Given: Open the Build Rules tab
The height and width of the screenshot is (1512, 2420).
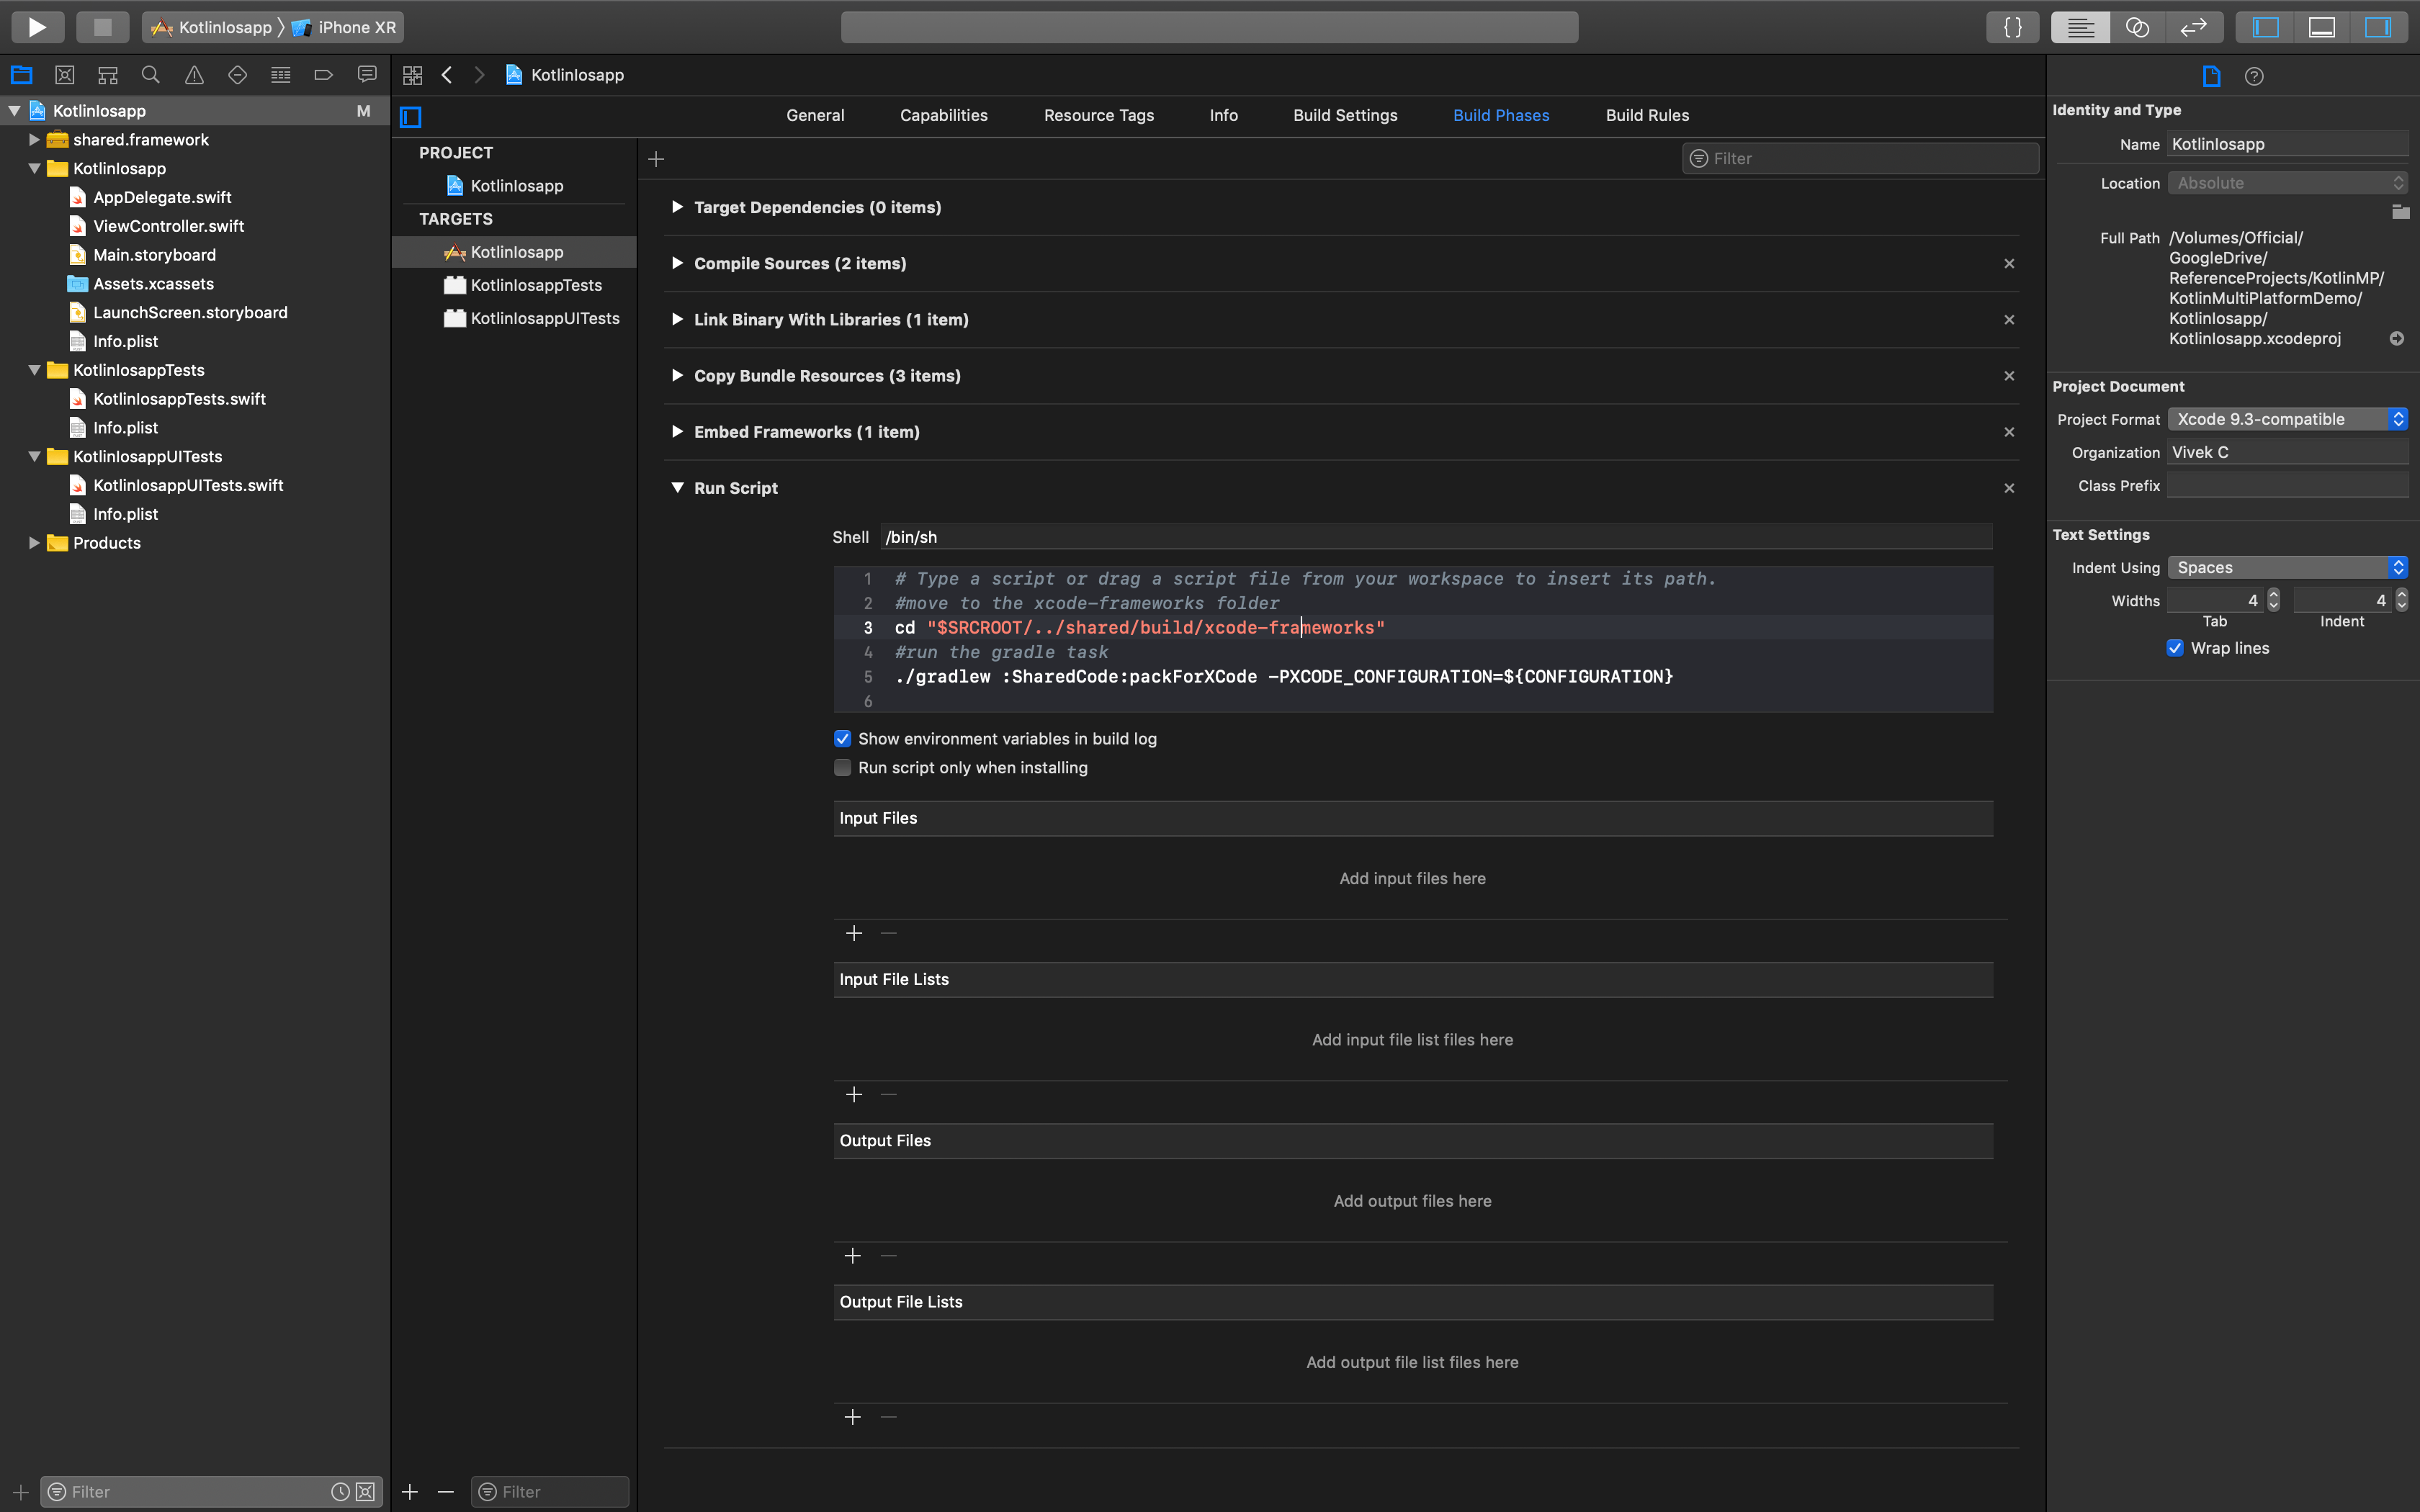Looking at the screenshot, I should [x=1647, y=115].
